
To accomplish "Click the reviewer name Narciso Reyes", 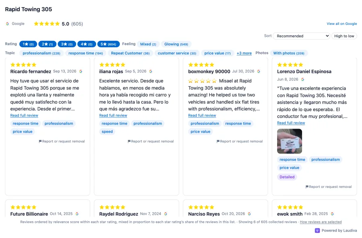I will (204, 214).
